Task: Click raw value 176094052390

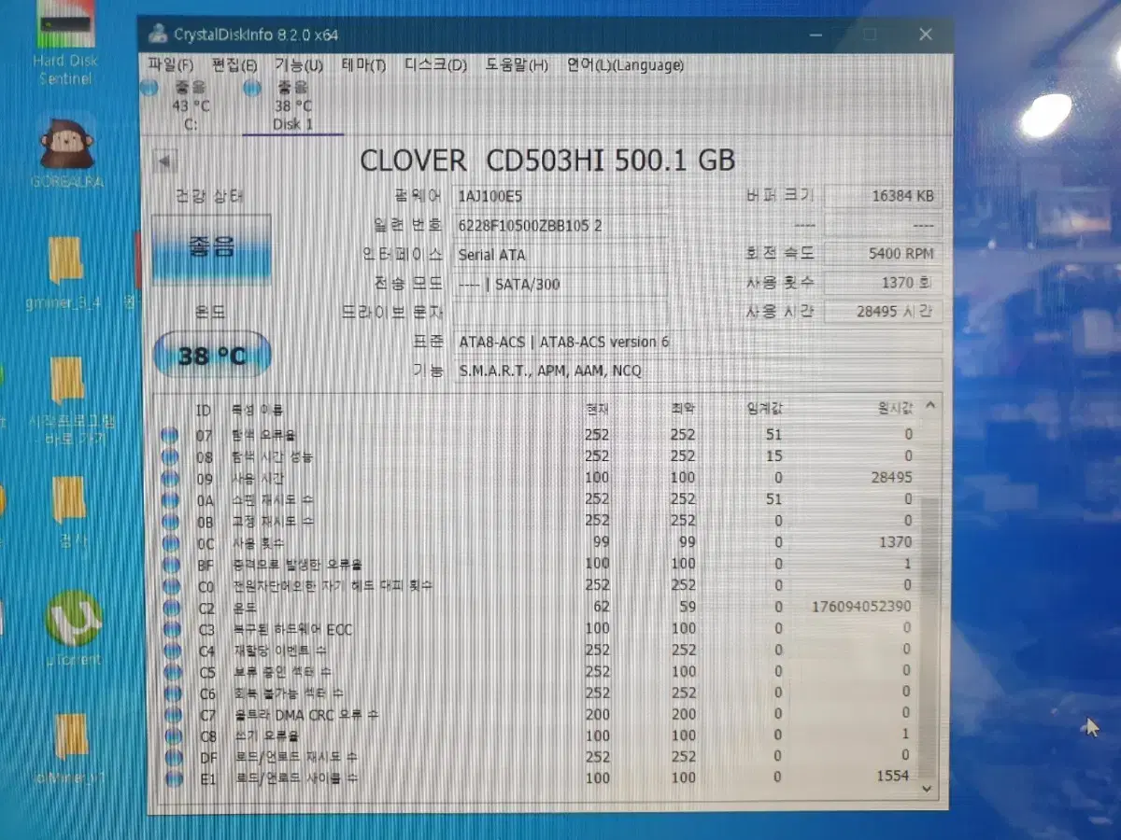Action: [x=861, y=607]
